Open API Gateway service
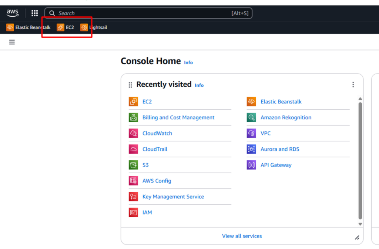Viewport: 379px width, 249px height. (276, 165)
